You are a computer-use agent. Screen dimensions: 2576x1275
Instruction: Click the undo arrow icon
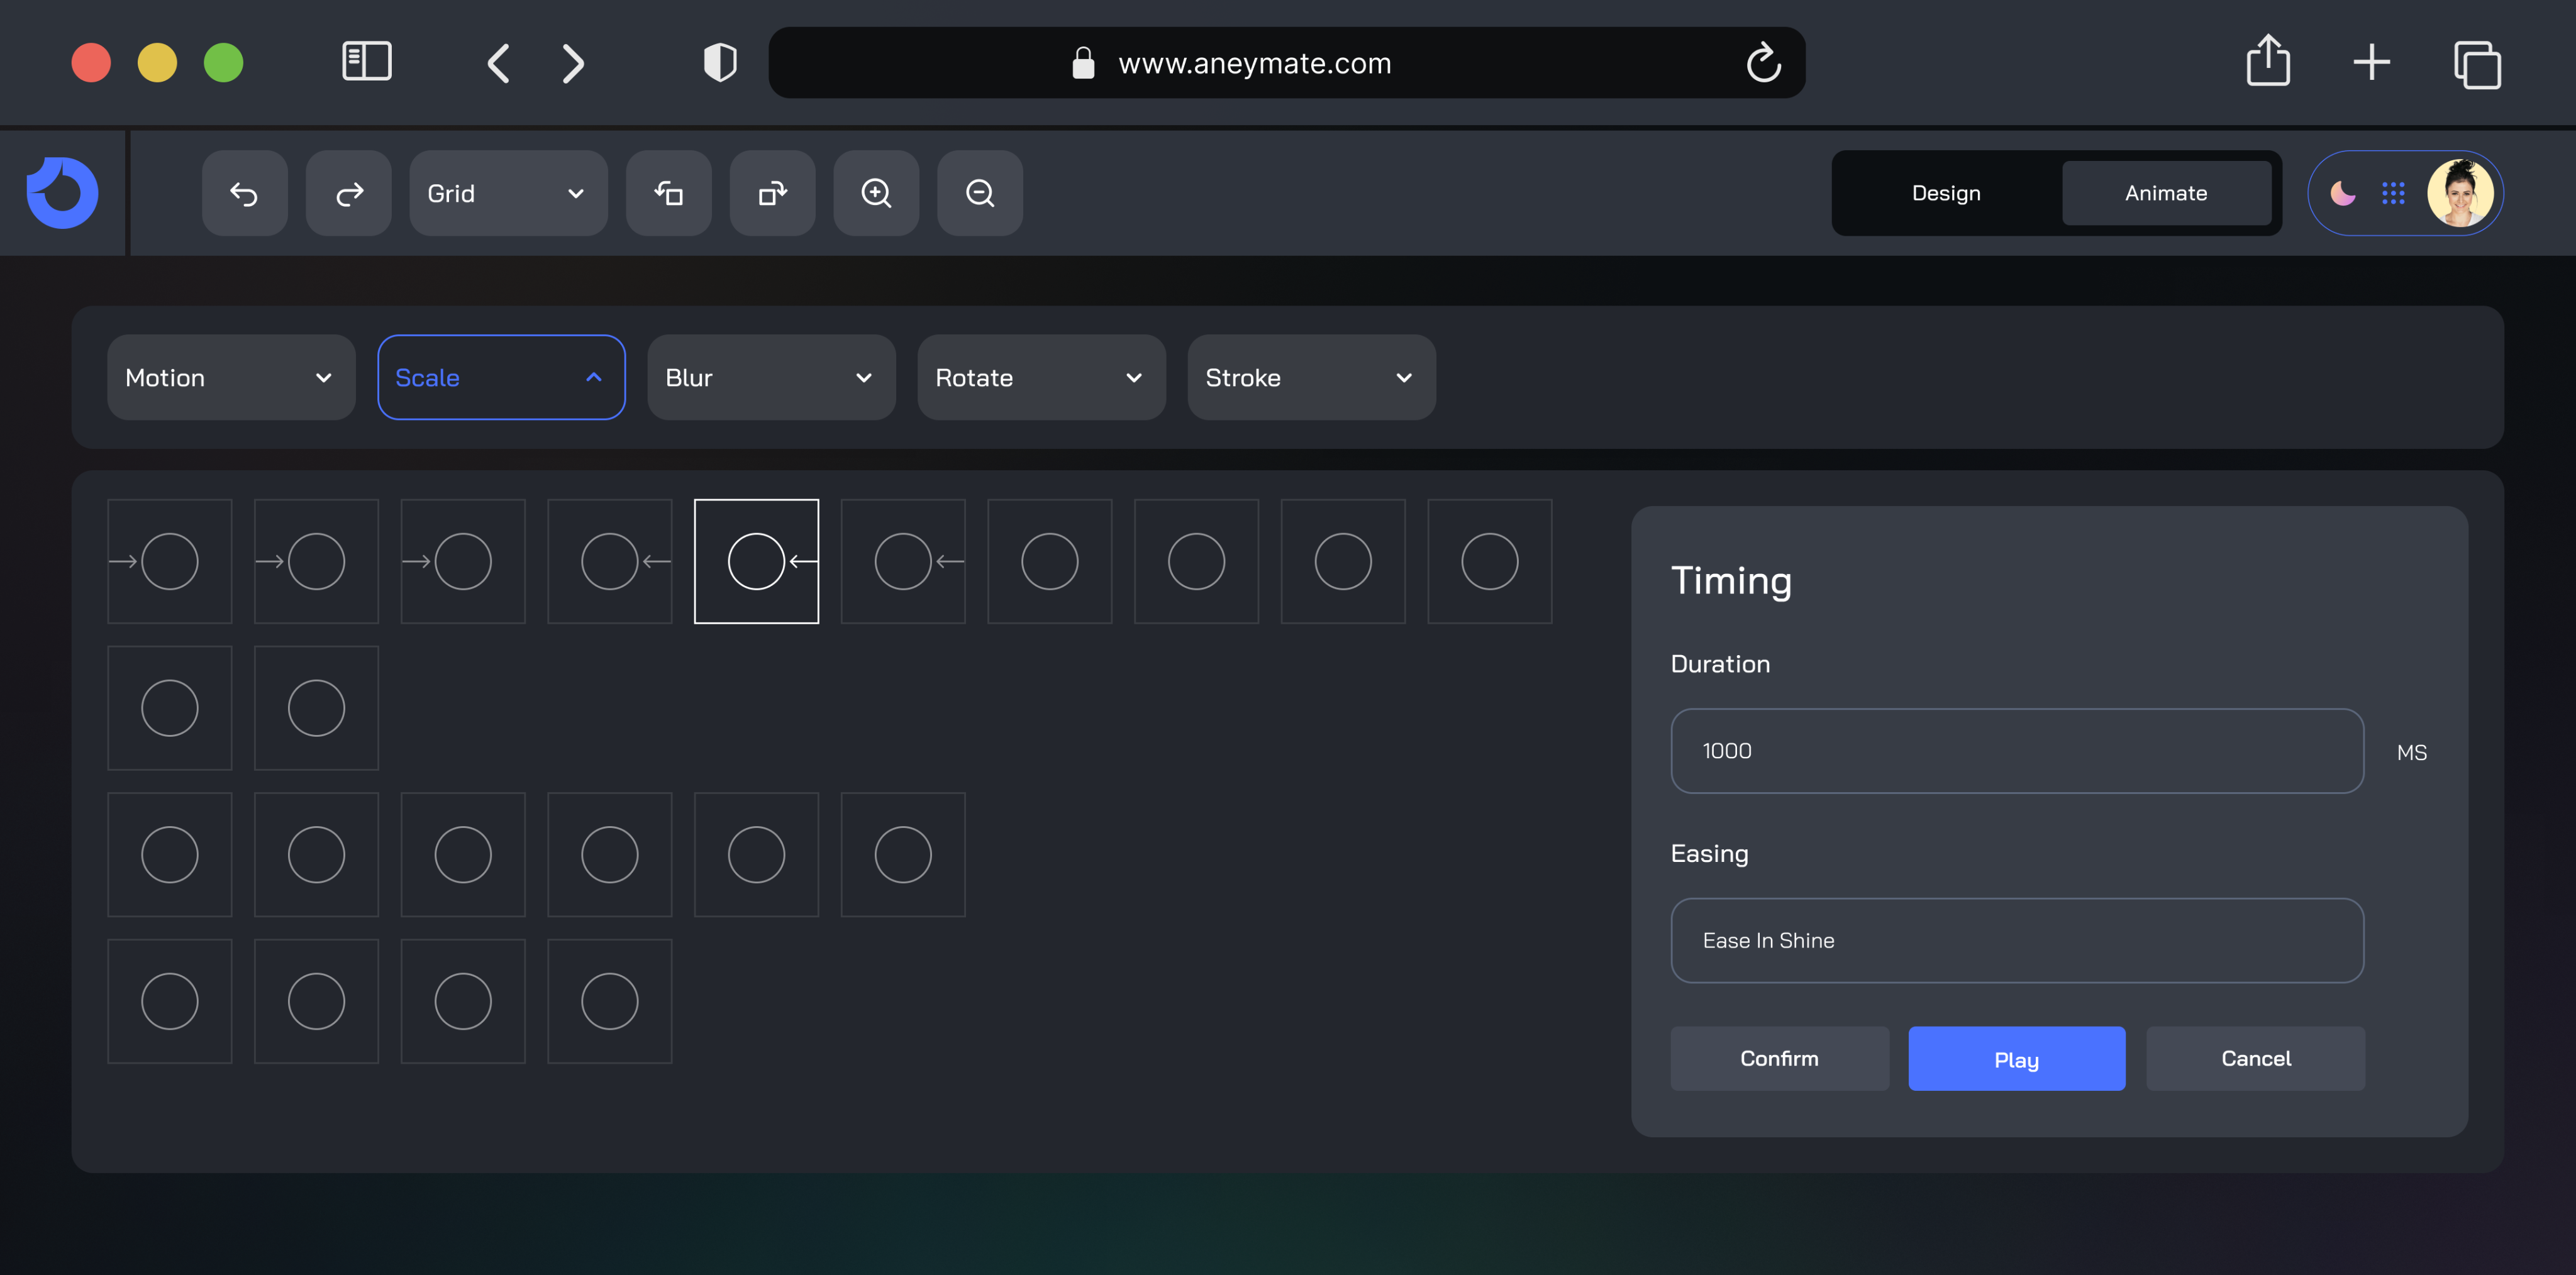pyautogui.click(x=244, y=193)
